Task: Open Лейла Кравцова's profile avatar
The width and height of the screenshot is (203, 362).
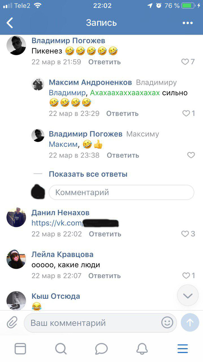Action: (16, 259)
